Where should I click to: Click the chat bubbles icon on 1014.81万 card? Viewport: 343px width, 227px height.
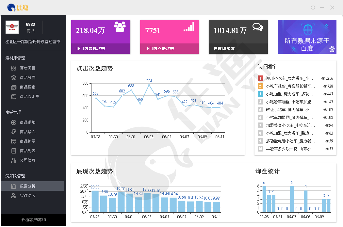258,27
